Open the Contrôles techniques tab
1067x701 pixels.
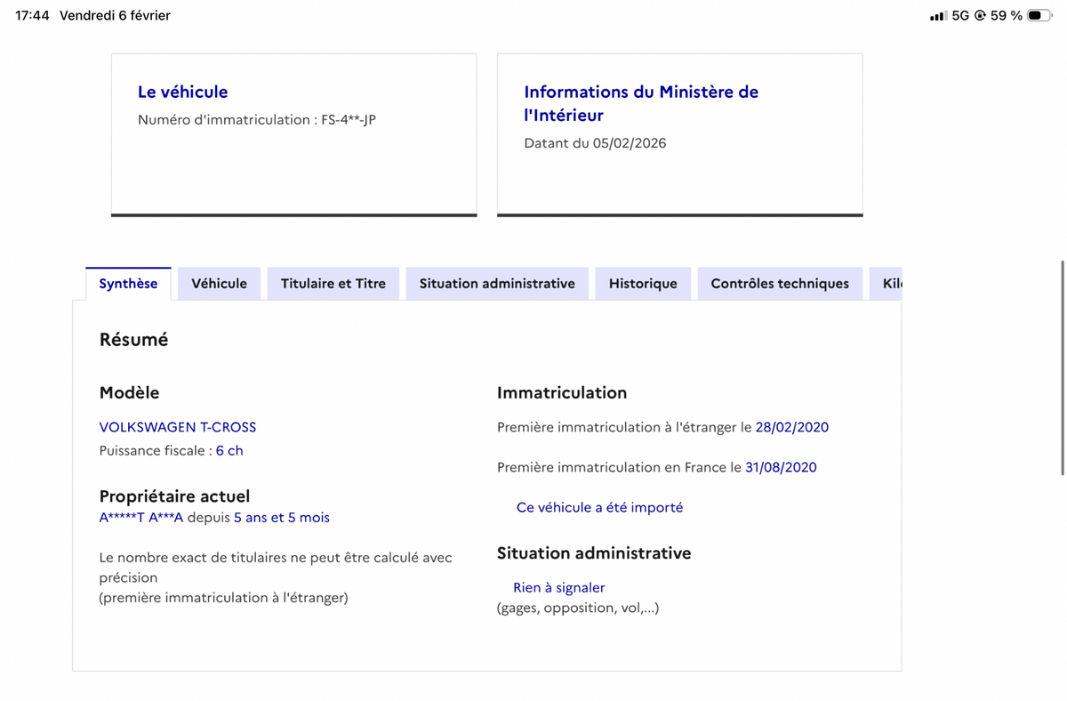780,283
